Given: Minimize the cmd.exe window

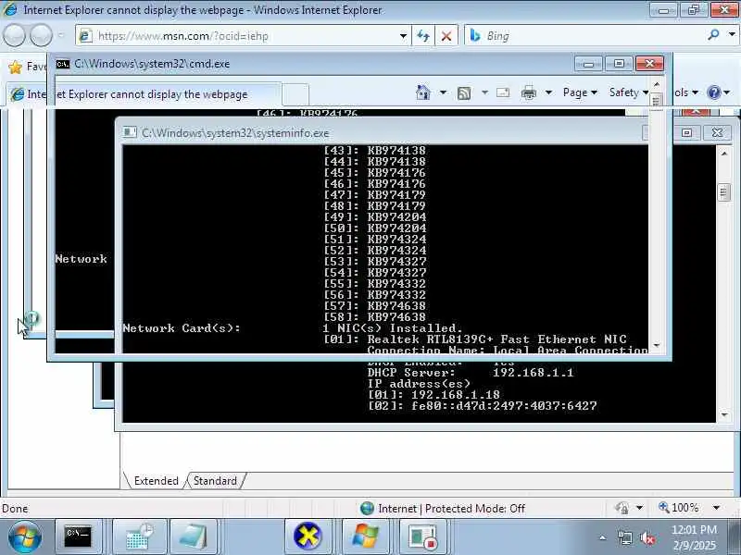Looking at the screenshot, I should tap(588, 64).
